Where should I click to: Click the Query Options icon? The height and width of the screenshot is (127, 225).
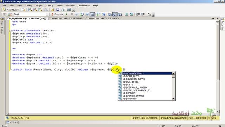(87, 14)
